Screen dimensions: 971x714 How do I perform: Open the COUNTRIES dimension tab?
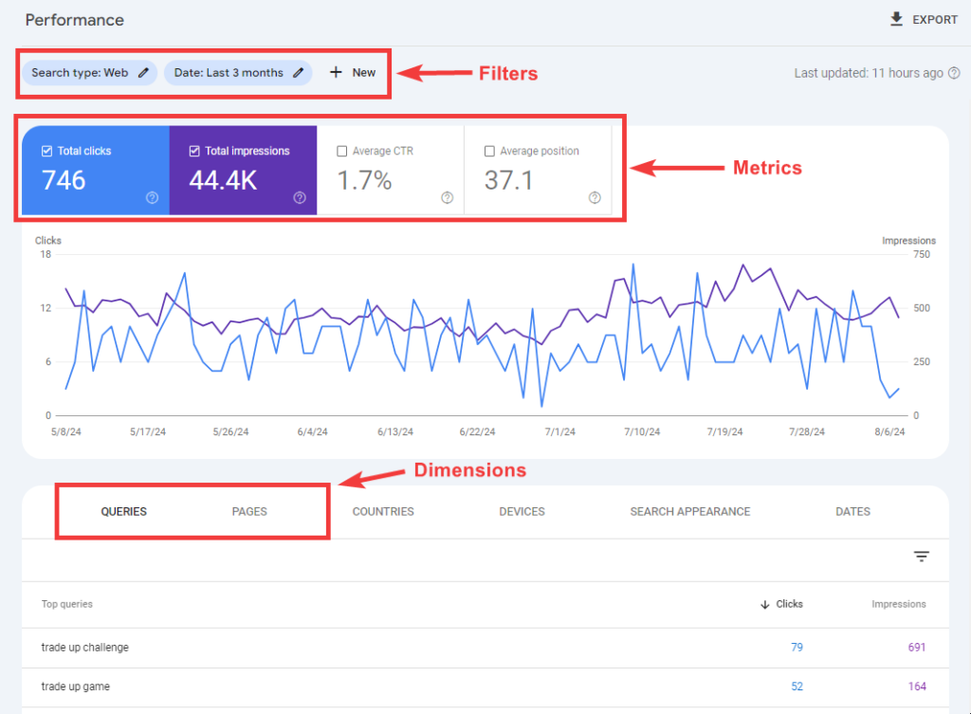[x=382, y=511]
